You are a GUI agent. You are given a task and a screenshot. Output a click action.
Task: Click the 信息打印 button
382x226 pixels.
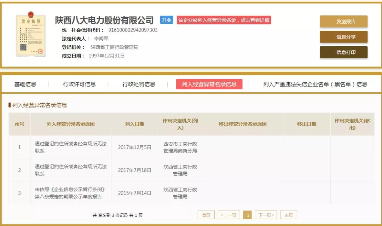343,52
